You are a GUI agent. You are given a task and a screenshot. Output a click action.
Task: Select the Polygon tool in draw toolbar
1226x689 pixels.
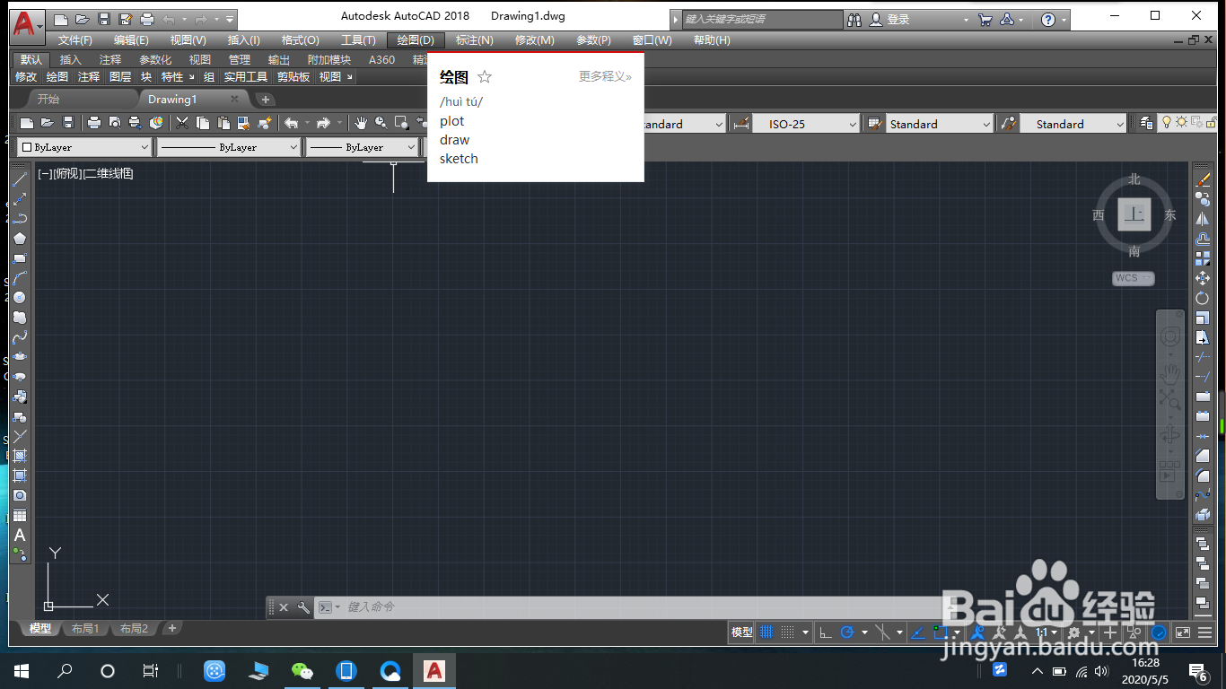[20, 239]
